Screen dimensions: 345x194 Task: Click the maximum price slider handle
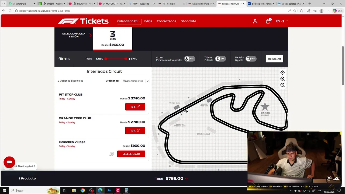click(126, 59)
